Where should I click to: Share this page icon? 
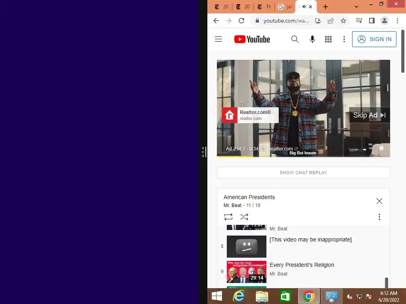pos(330,21)
